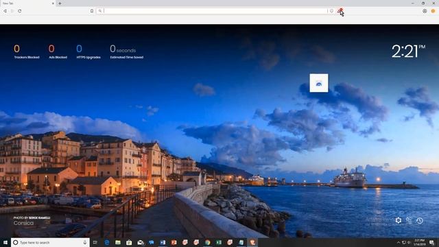Open the orange main menu button
Viewport: 439px width, 247px height.
point(433,11)
